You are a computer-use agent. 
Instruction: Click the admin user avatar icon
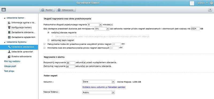[192, 3]
